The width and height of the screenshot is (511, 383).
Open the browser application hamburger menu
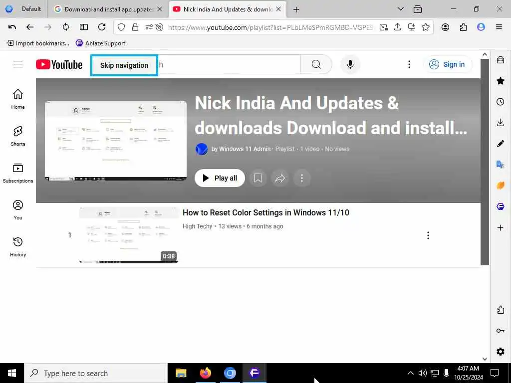point(499,27)
